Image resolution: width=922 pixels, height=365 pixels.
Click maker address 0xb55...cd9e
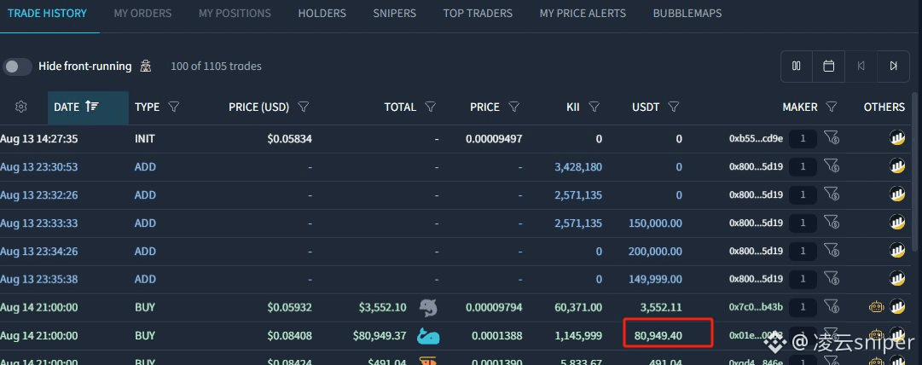(x=756, y=139)
